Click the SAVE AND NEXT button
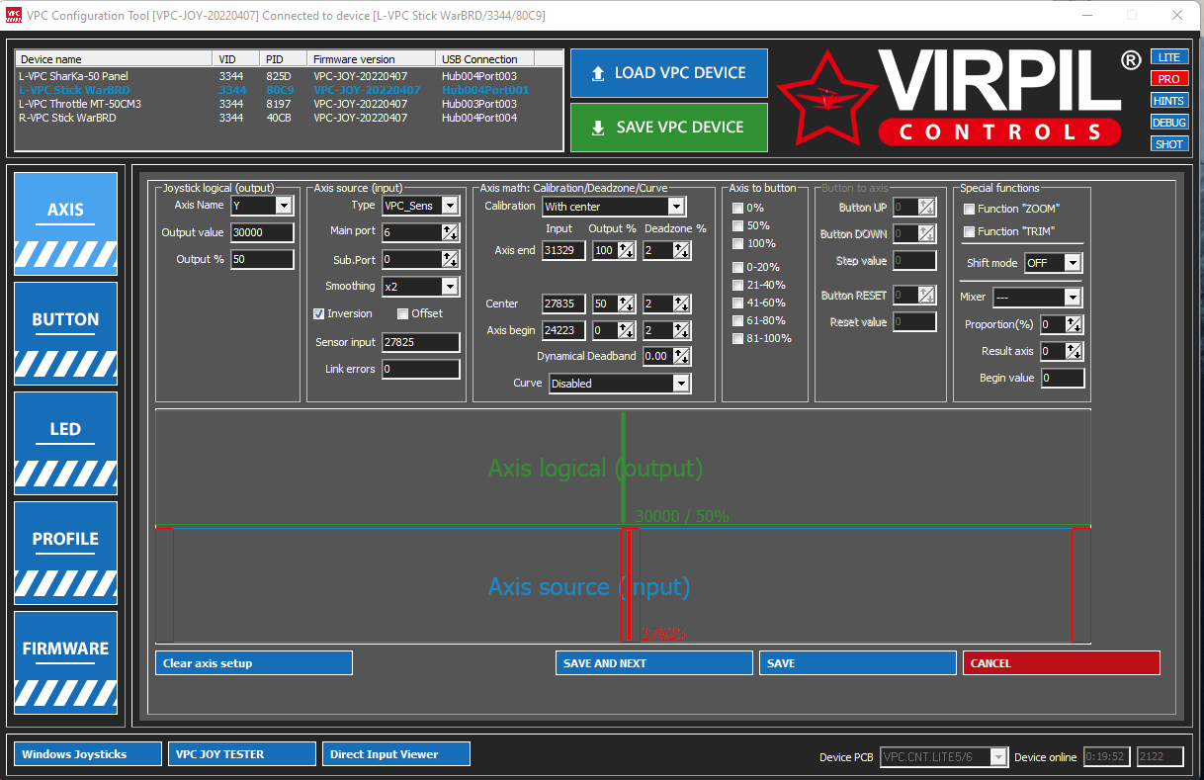 654,663
